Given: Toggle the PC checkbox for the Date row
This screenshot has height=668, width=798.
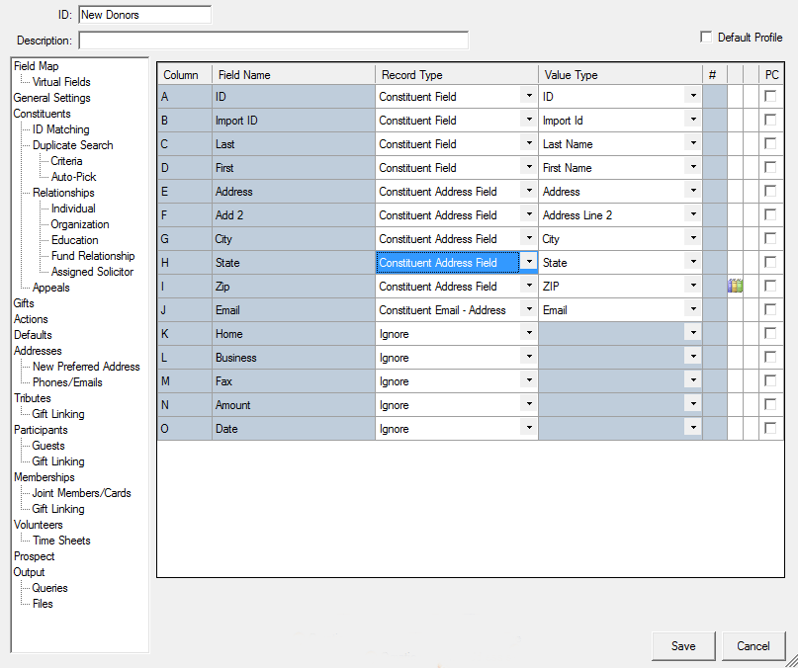Looking at the screenshot, I should (x=770, y=429).
